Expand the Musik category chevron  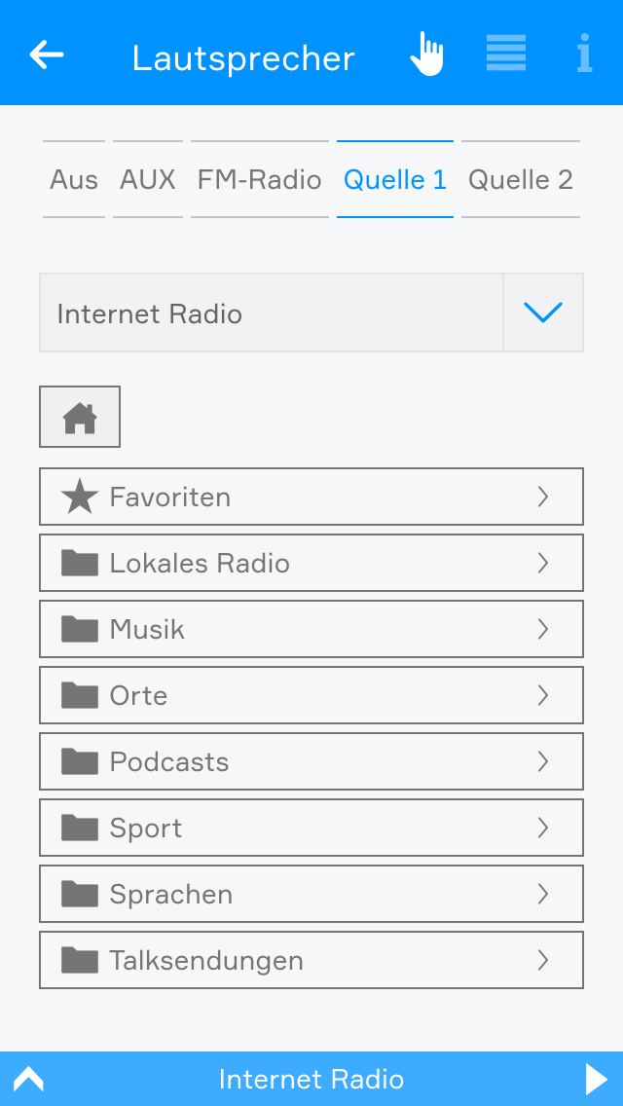[x=543, y=629]
